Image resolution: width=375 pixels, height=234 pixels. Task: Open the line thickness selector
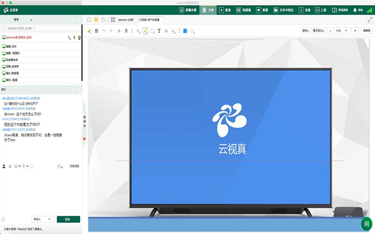(192, 31)
